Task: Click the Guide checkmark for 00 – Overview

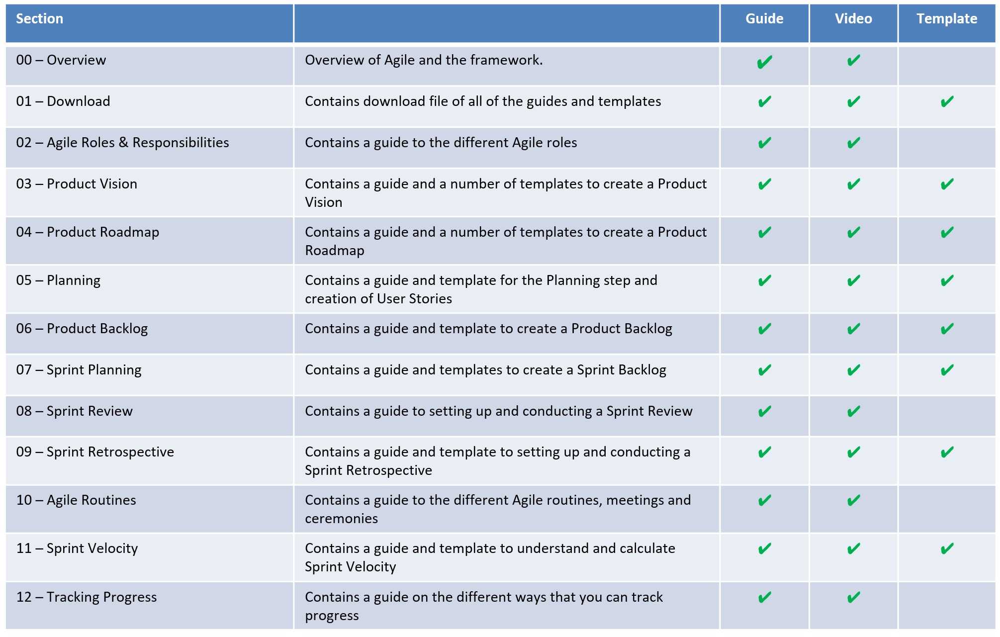Action: (x=764, y=62)
